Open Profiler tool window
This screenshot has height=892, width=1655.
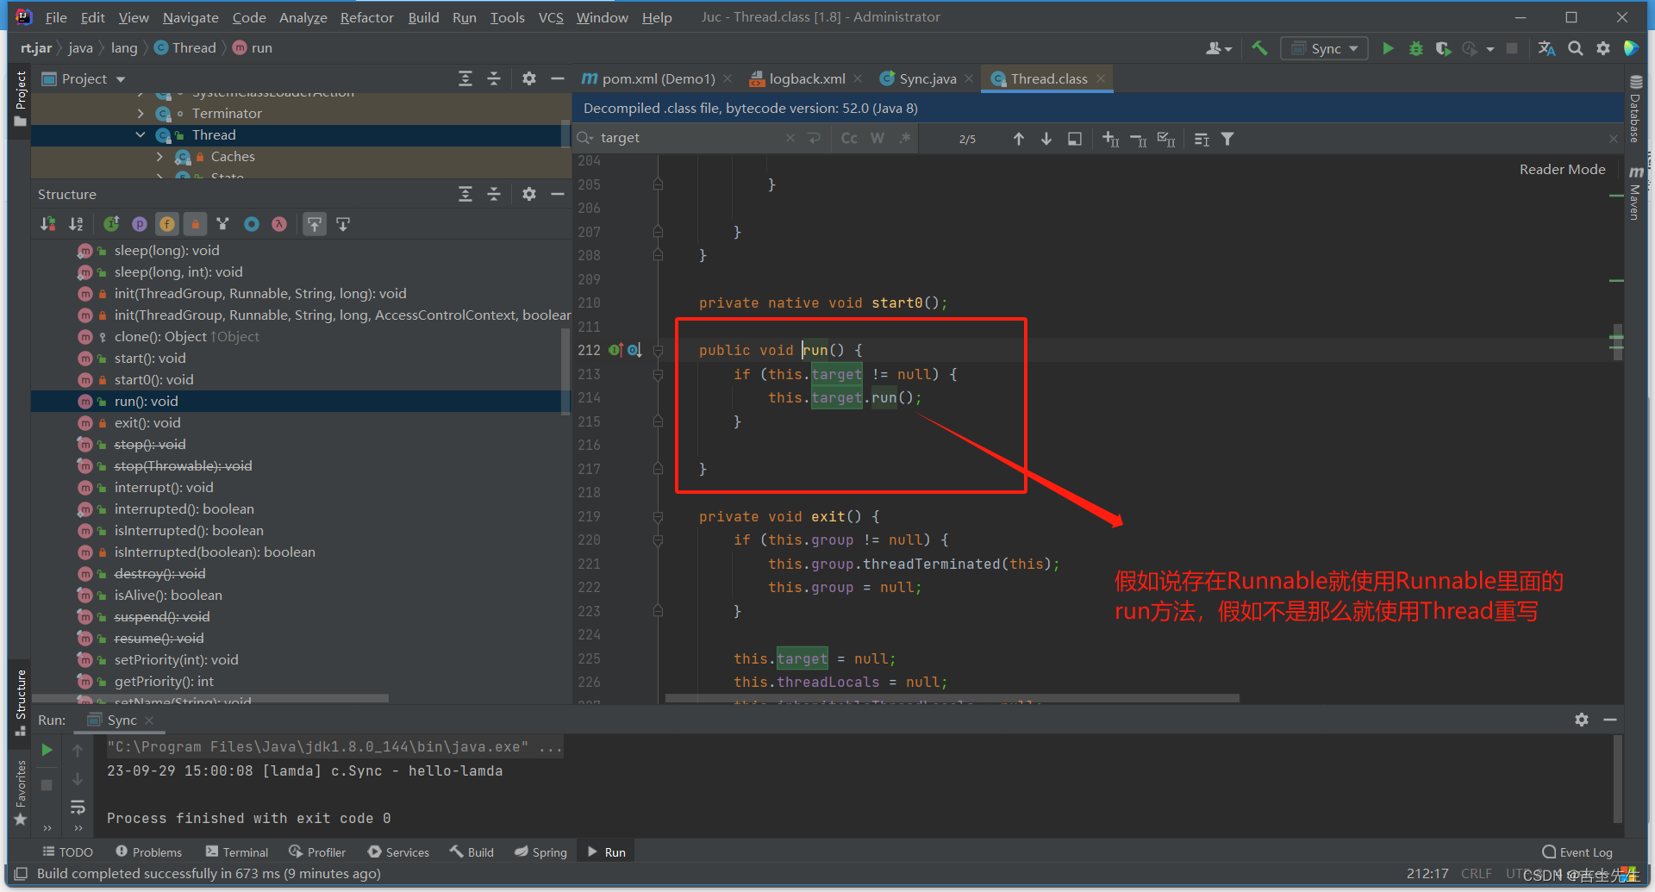[317, 851]
